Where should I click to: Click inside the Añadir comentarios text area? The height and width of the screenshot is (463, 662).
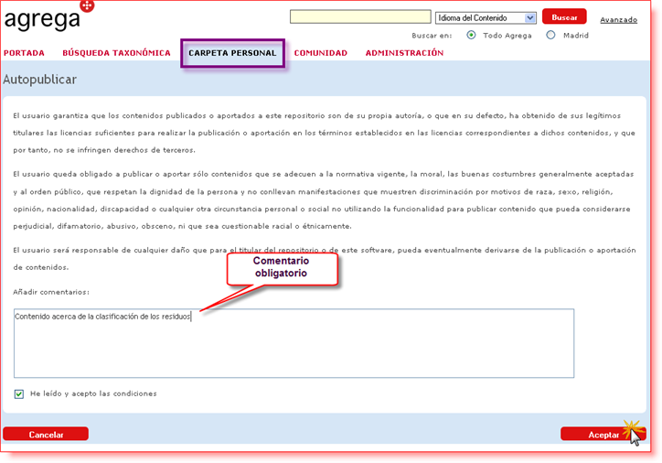tap(294, 343)
